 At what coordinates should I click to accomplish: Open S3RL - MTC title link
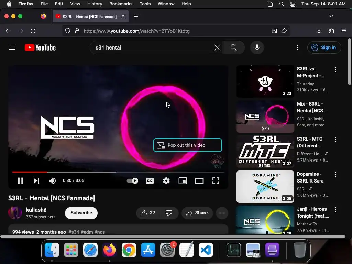pyautogui.click(x=310, y=142)
